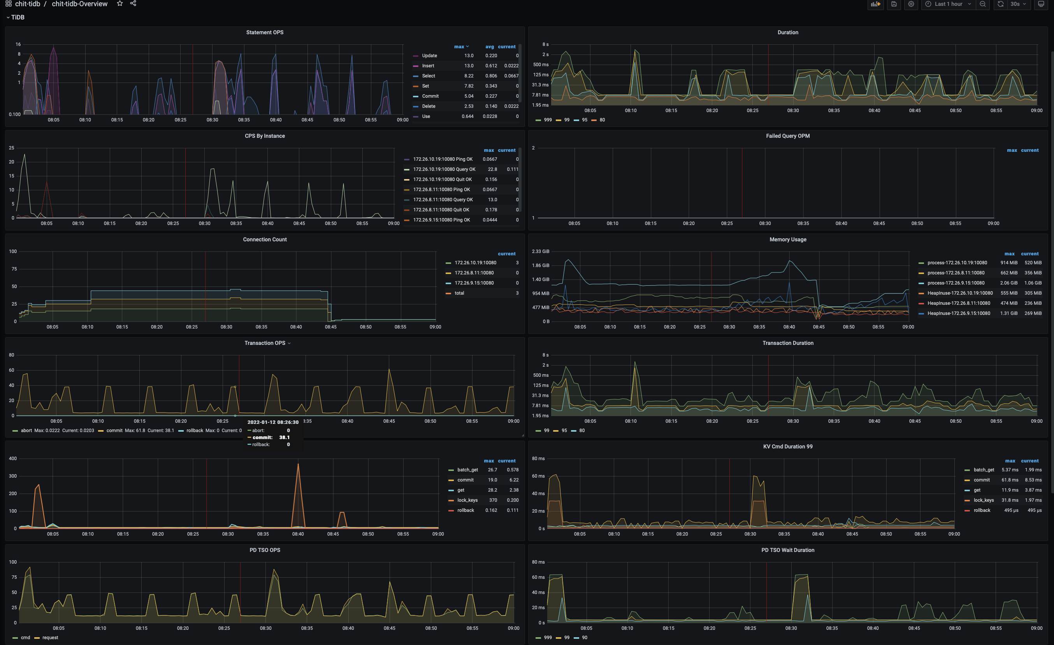Save the dashboard with the disk icon
The width and height of the screenshot is (1054, 645).
894,4
